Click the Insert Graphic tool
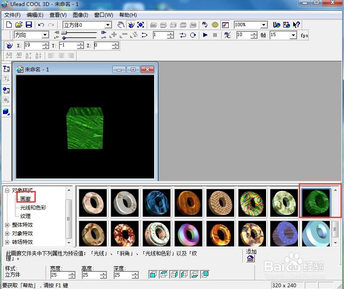 point(6,90)
